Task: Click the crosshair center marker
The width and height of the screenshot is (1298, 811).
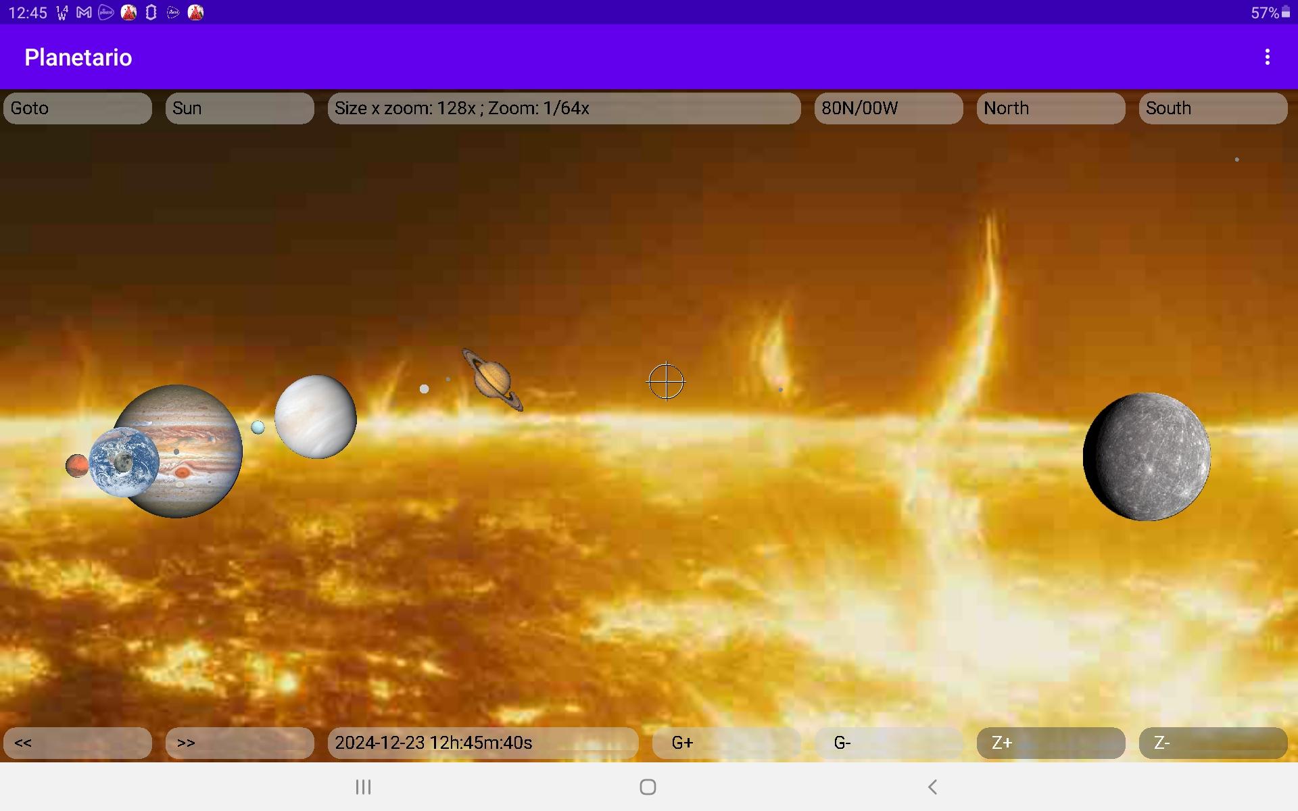Action: click(666, 382)
